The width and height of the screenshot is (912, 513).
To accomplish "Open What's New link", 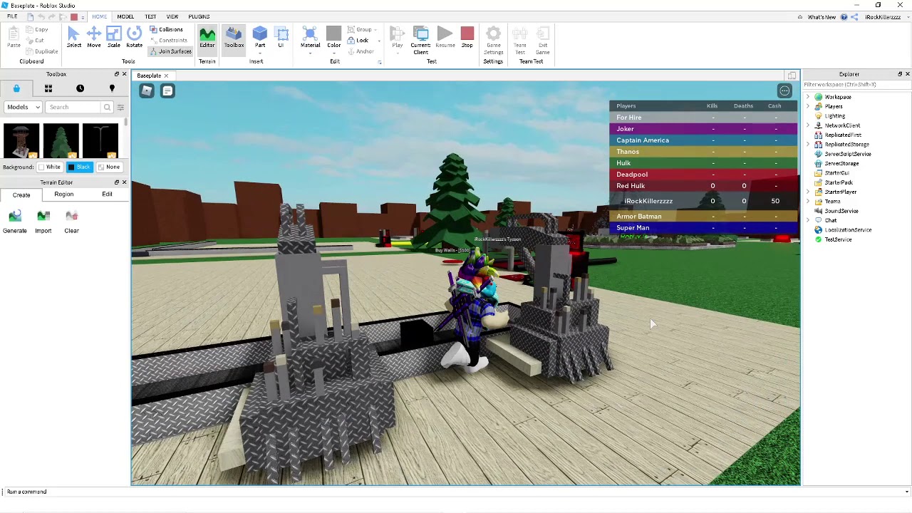I will [822, 17].
